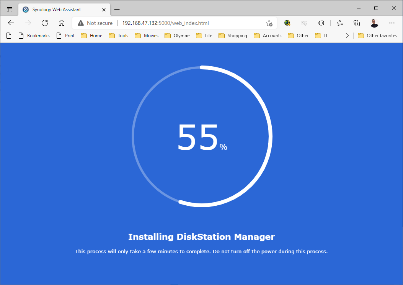
Task: Expand the Life bookmarks folder
Action: (204, 36)
